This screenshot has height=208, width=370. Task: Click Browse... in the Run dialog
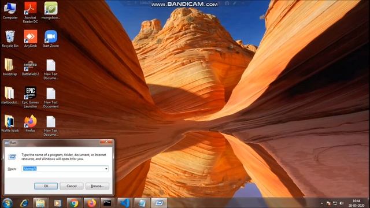97,186
